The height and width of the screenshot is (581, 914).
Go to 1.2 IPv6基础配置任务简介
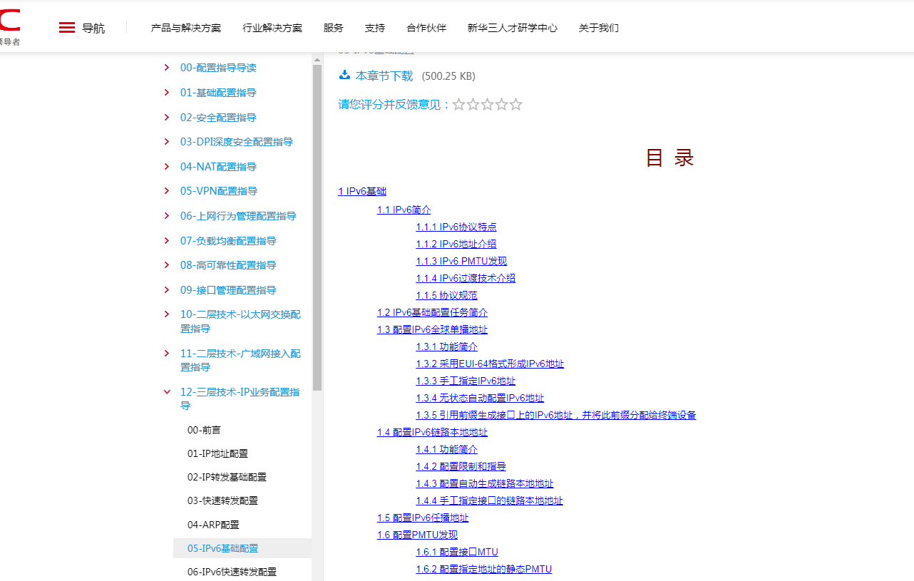[433, 313]
